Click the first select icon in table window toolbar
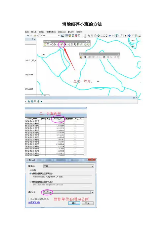 [29, 101]
